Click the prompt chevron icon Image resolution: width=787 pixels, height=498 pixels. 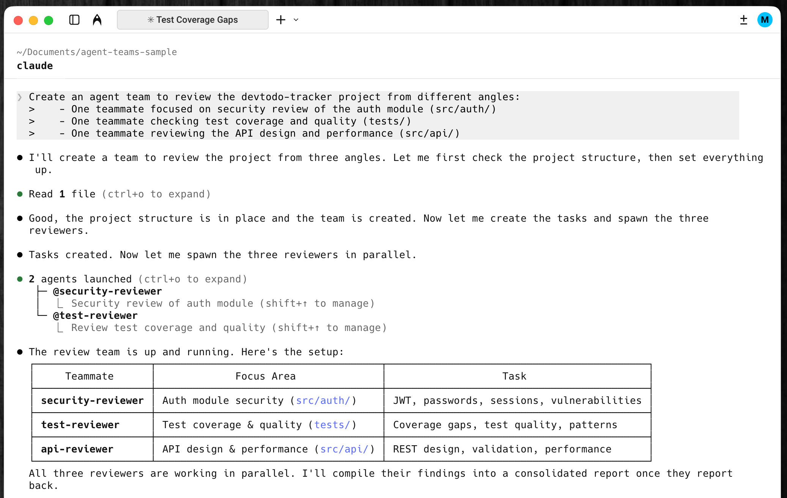20,97
